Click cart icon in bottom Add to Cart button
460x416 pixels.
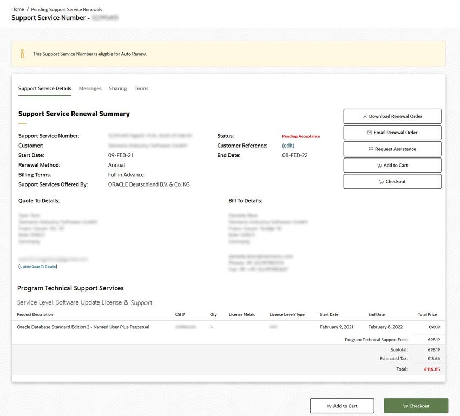329,406
